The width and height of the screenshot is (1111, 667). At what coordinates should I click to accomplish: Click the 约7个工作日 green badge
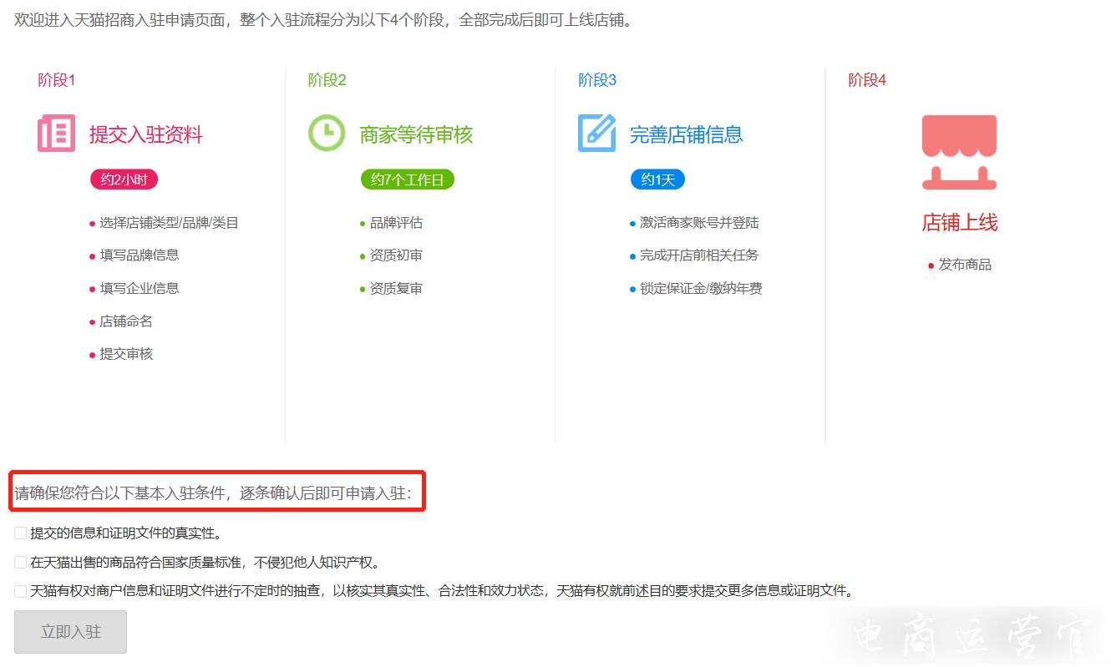tap(407, 179)
